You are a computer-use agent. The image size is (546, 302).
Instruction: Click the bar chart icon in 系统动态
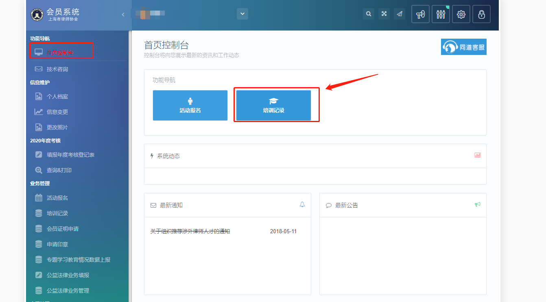(478, 155)
